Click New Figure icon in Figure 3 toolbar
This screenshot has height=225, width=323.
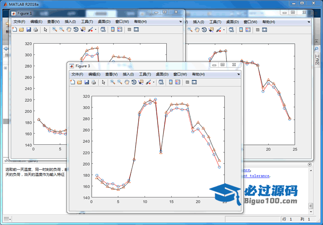(73, 82)
